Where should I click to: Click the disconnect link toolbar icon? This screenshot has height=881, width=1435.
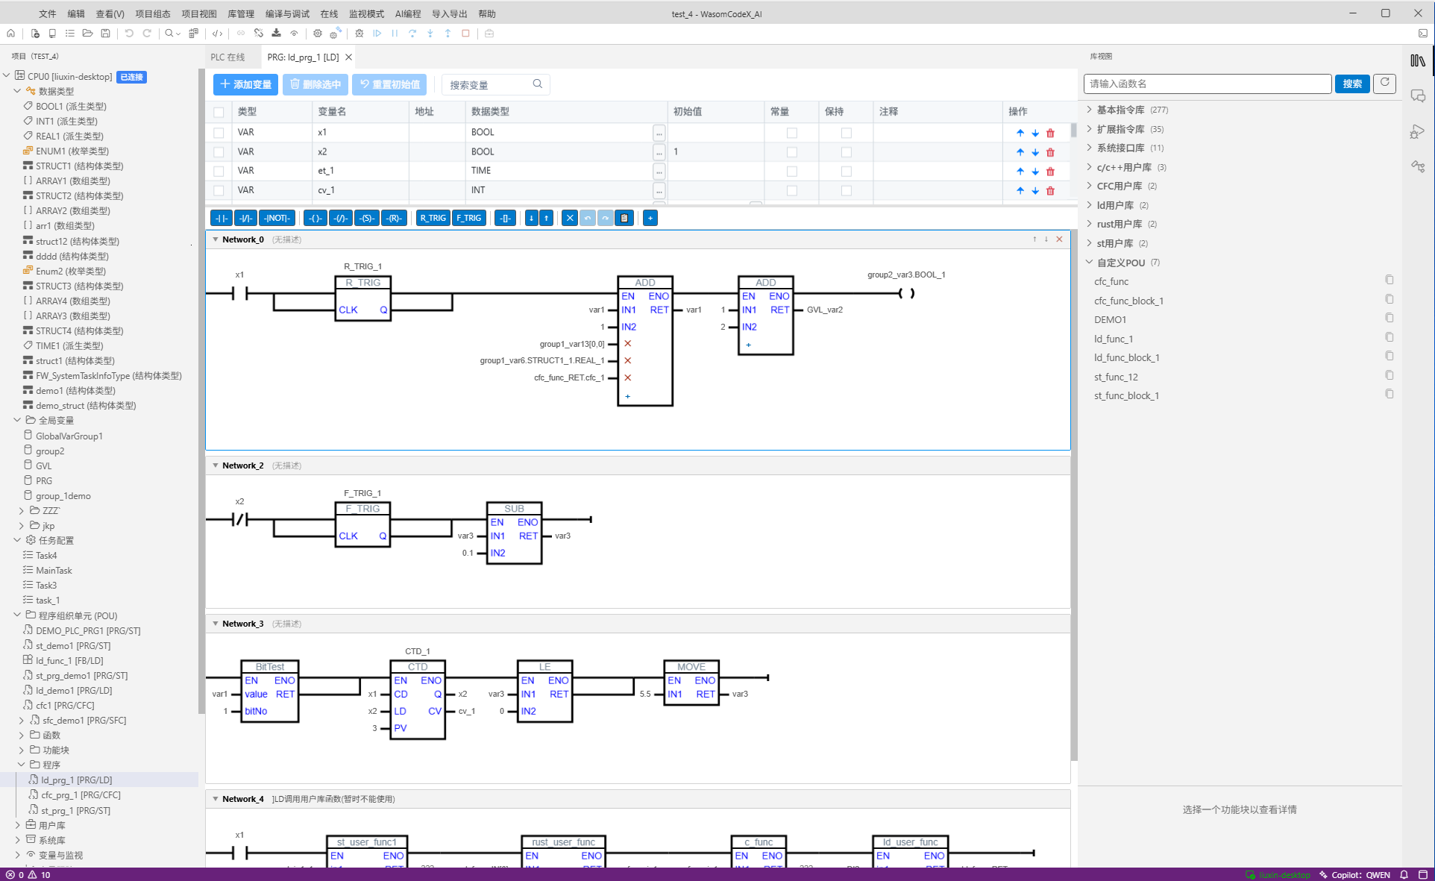pos(259,34)
